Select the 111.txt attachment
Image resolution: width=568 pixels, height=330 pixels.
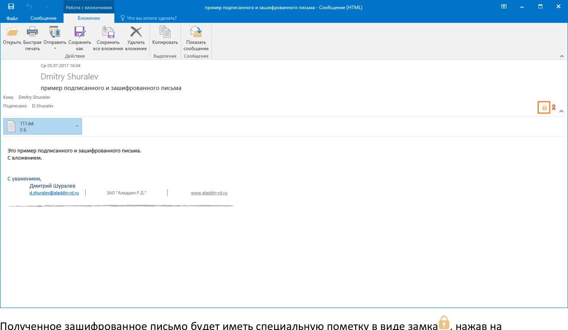[42, 126]
